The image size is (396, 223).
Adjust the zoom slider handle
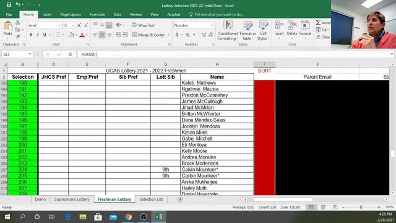(x=361, y=207)
